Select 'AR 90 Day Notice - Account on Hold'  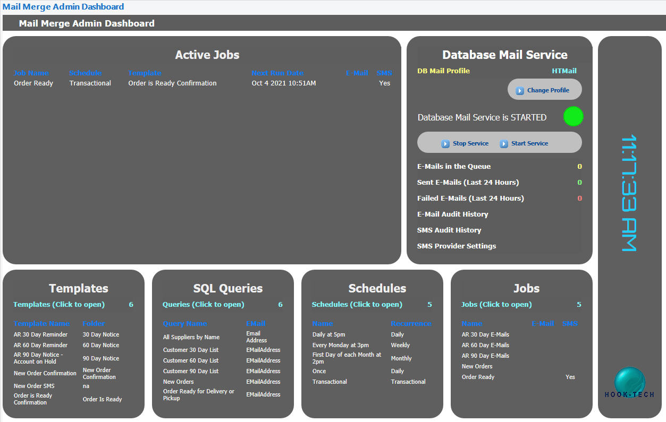38,358
